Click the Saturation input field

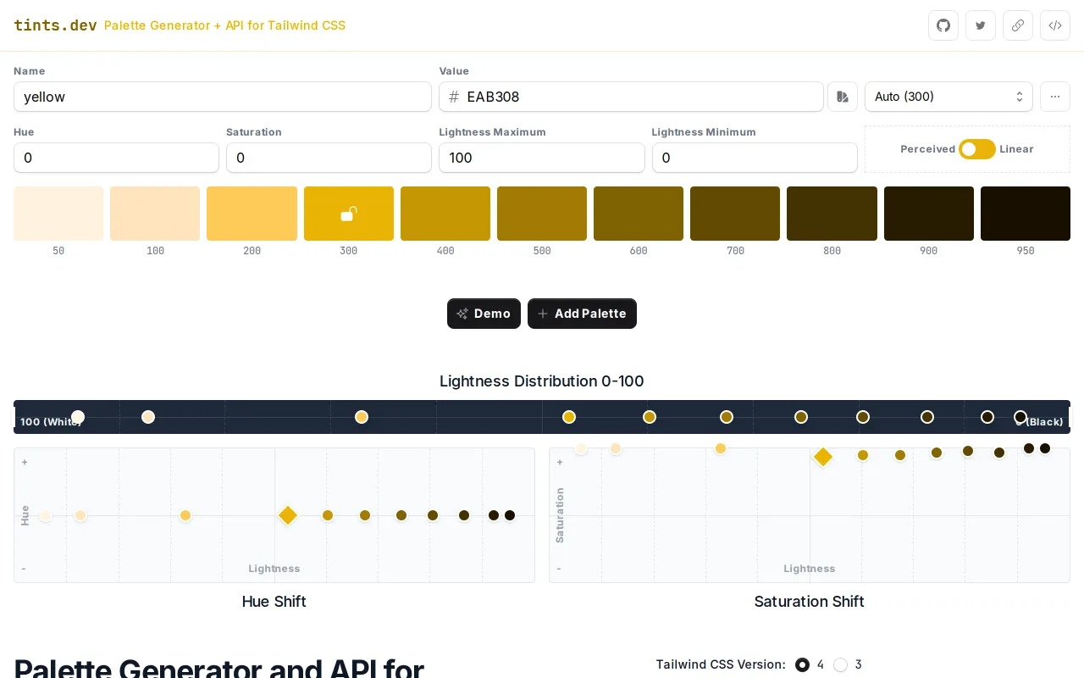click(329, 158)
